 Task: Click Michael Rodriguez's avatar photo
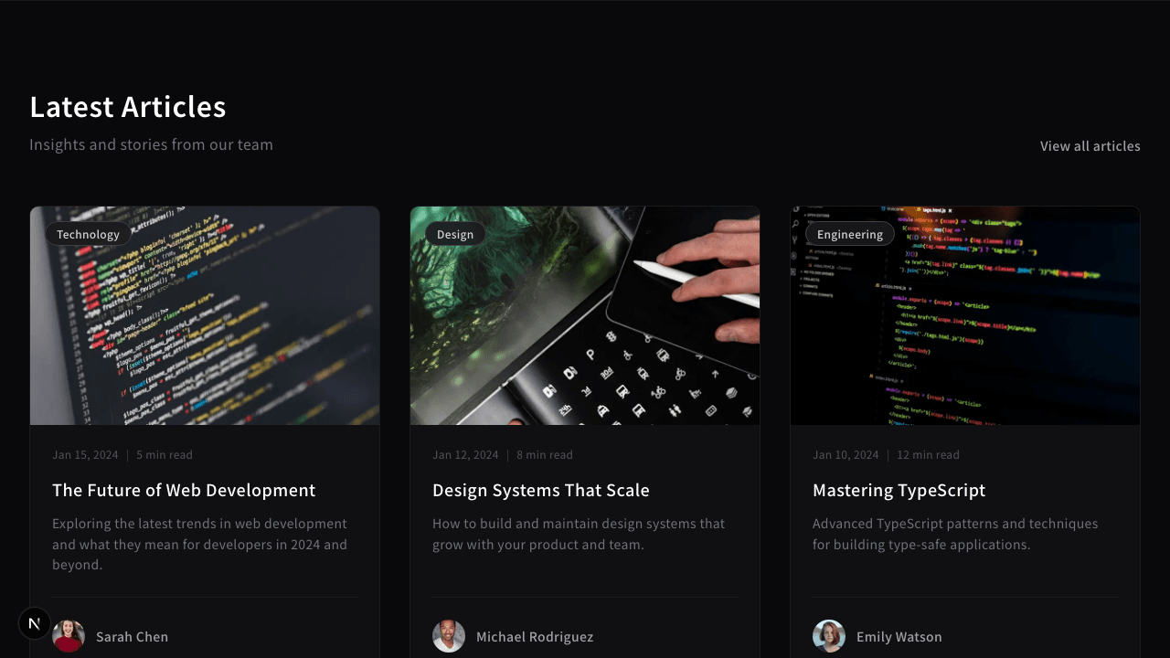click(449, 636)
